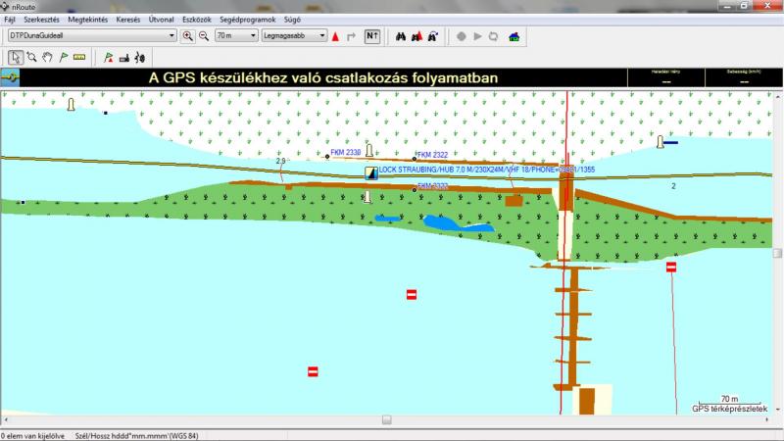Select the ruler measure tool
Screen dimensions: 784x441
click(78, 57)
